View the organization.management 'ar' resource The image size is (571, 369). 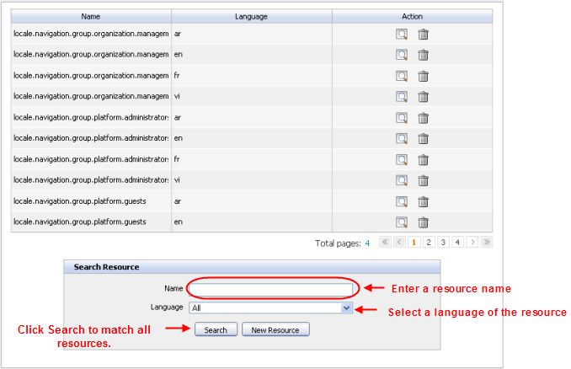[x=402, y=35]
